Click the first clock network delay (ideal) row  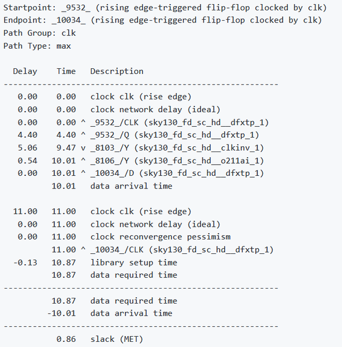pos(119,109)
